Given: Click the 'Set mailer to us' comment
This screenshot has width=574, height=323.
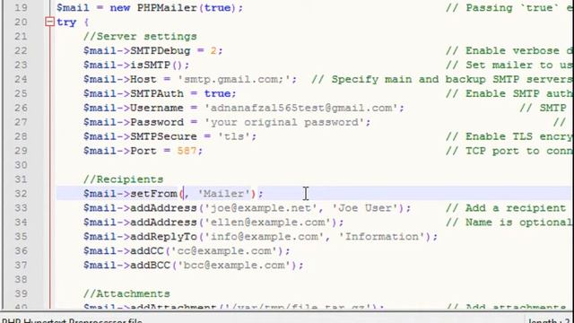Looking at the screenshot, I should (x=509, y=65).
